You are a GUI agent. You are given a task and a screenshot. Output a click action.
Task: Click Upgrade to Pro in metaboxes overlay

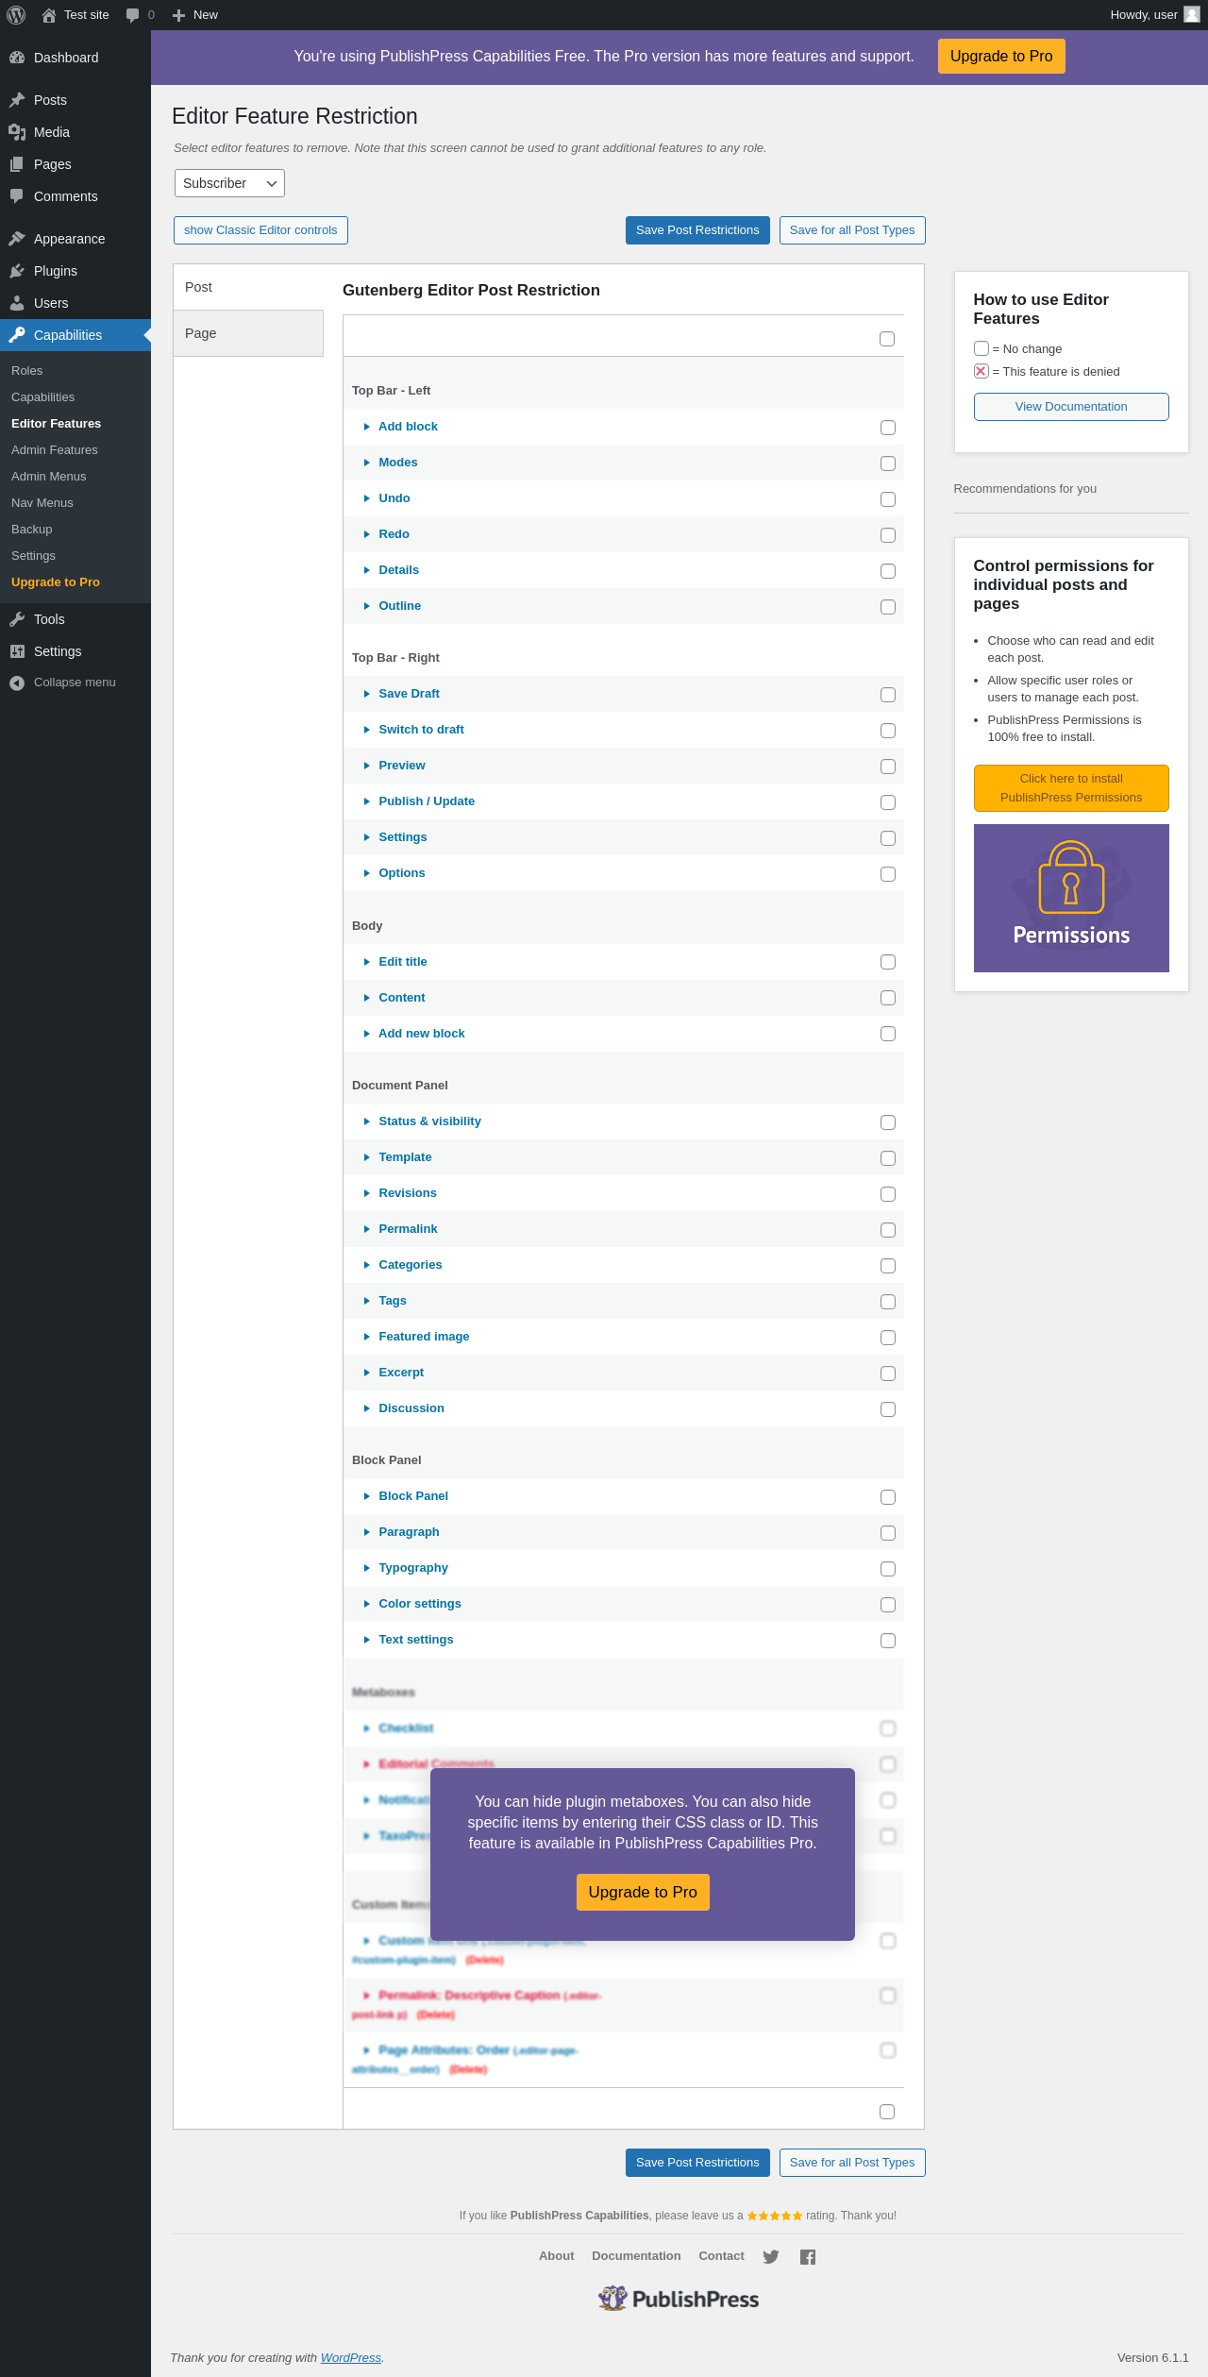click(x=643, y=1892)
